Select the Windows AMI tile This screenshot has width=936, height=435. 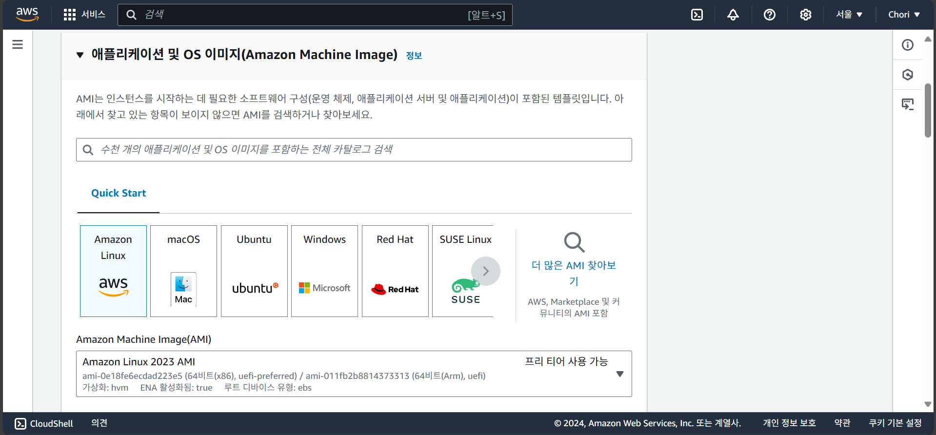324,271
